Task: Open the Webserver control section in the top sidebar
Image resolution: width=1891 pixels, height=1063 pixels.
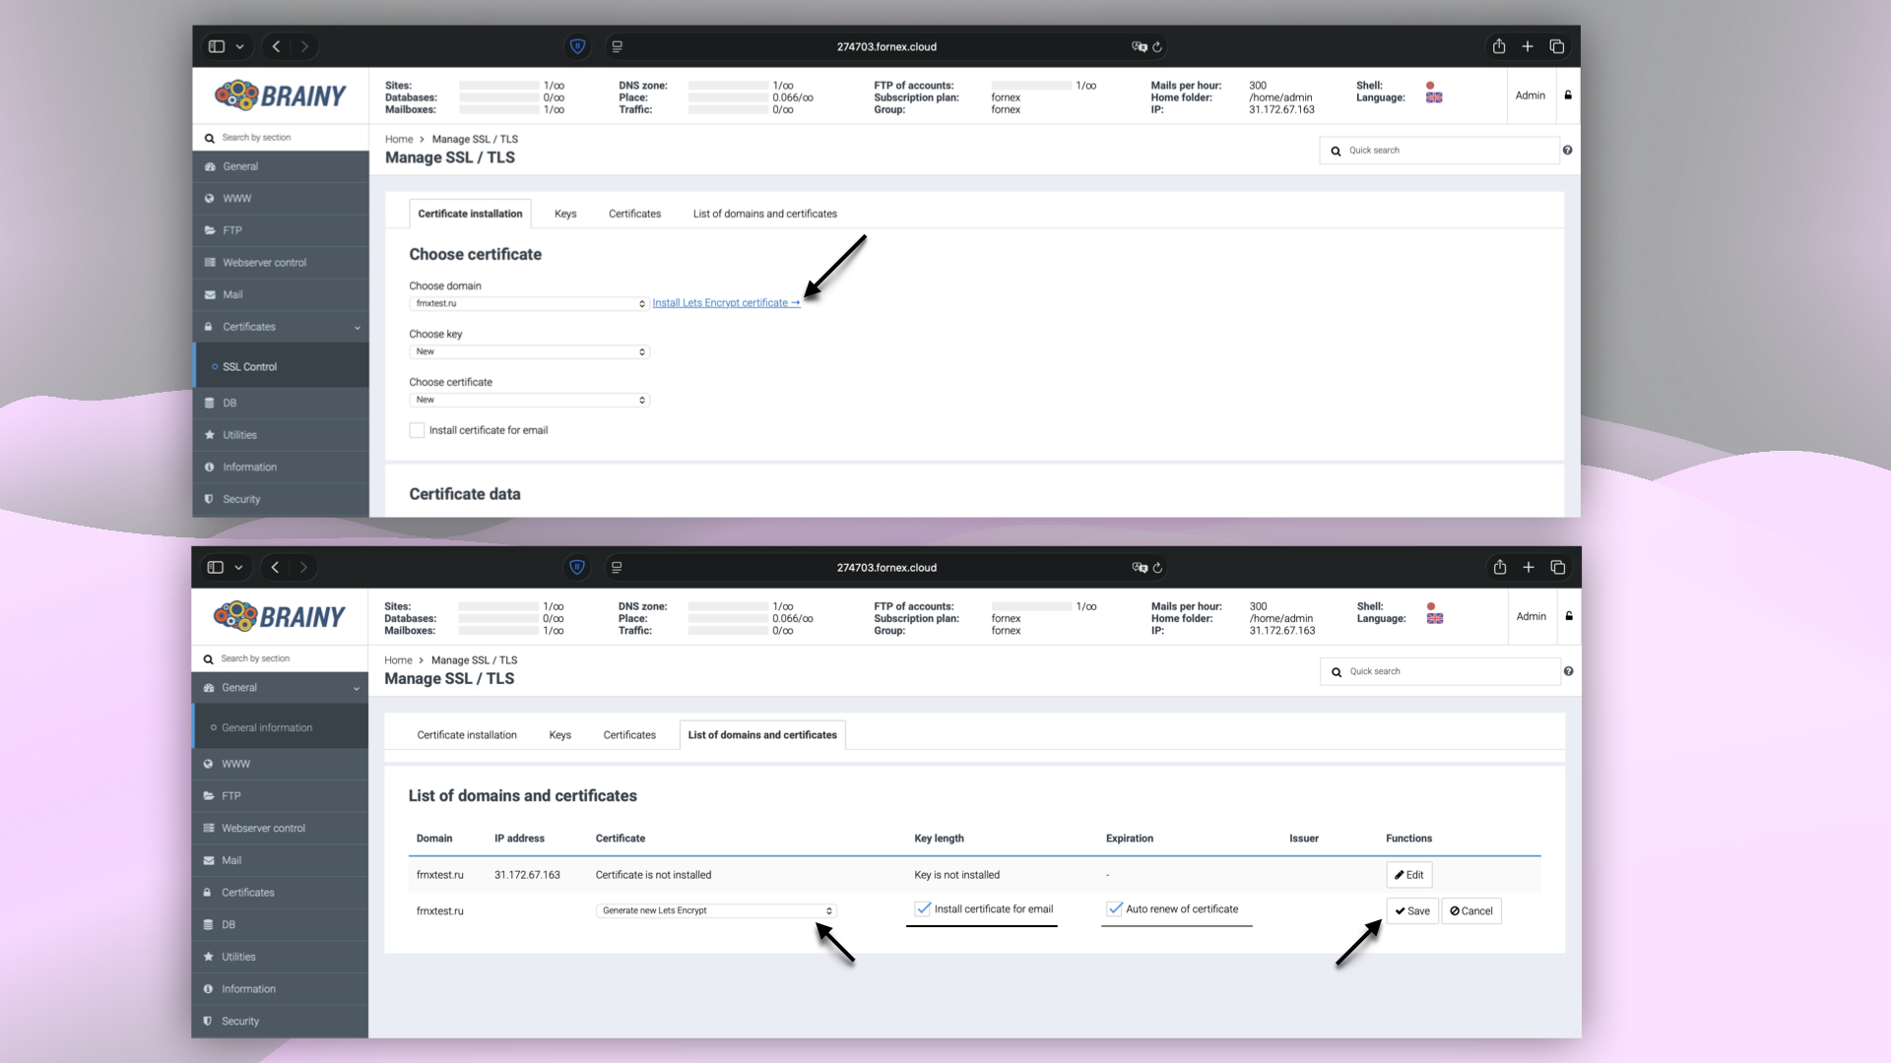Action: point(264,263)
